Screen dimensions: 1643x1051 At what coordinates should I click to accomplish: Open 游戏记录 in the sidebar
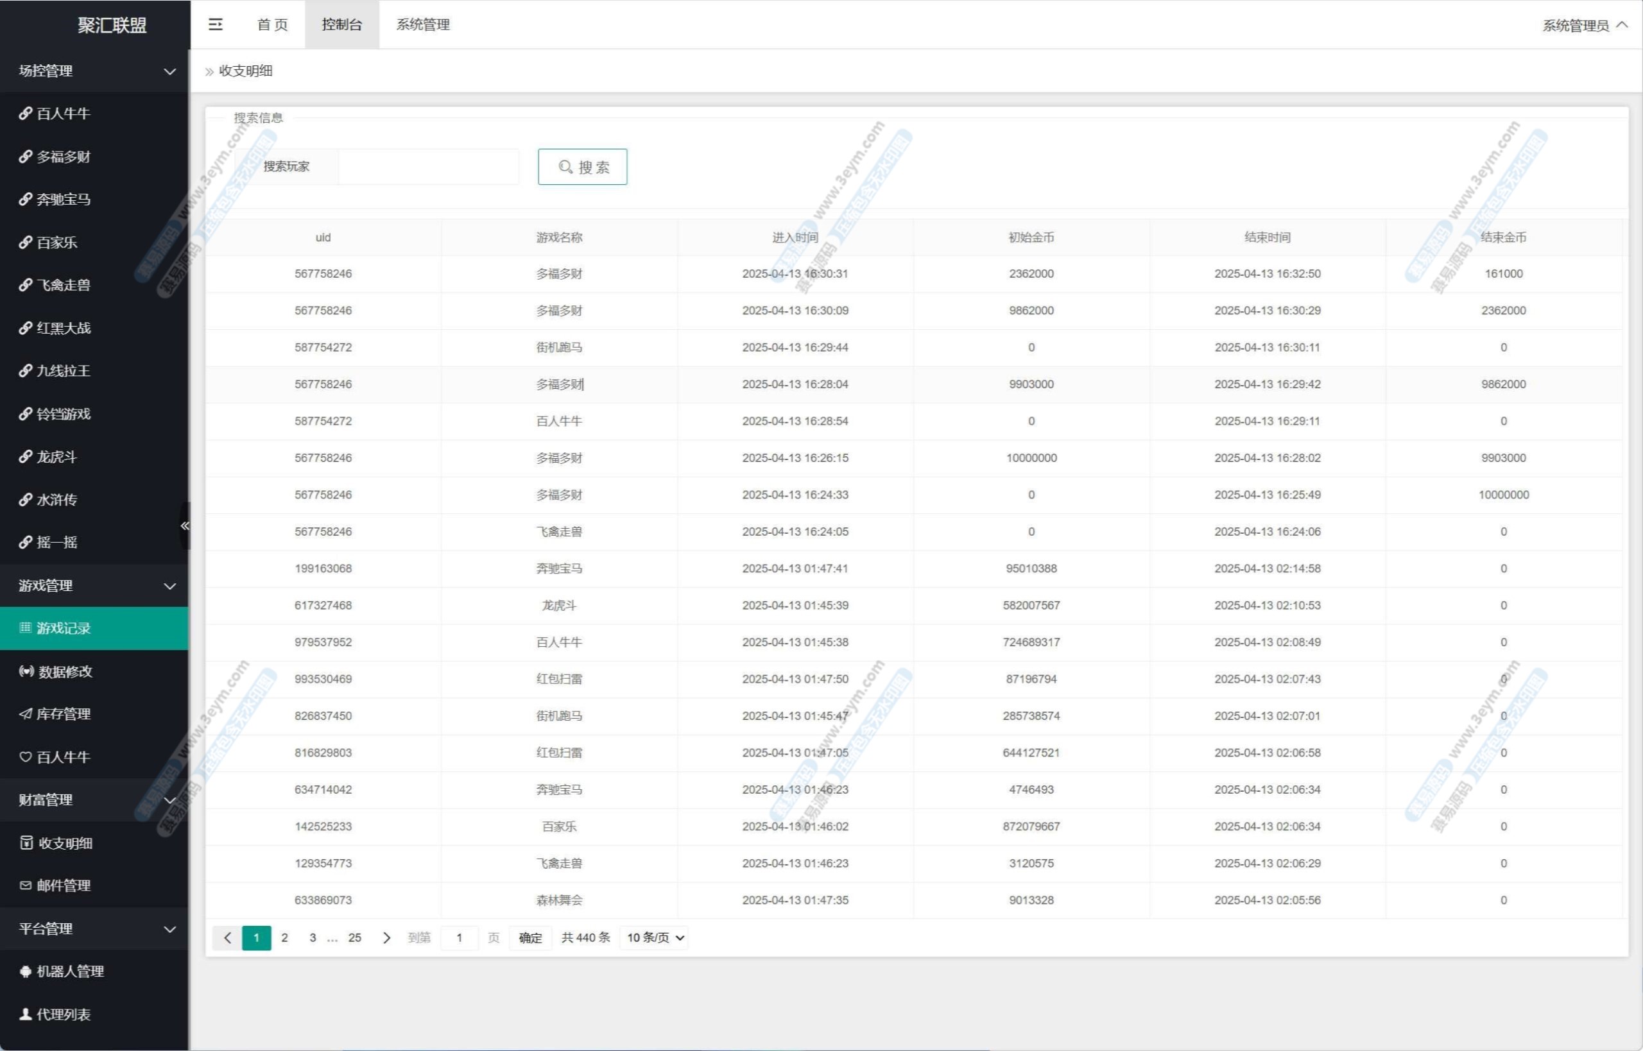63,628
